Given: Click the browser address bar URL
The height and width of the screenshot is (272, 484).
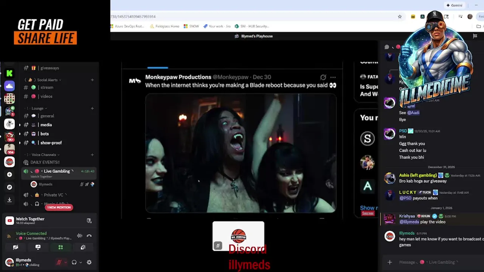Looking at the screenshot, I should pos(133,17).
